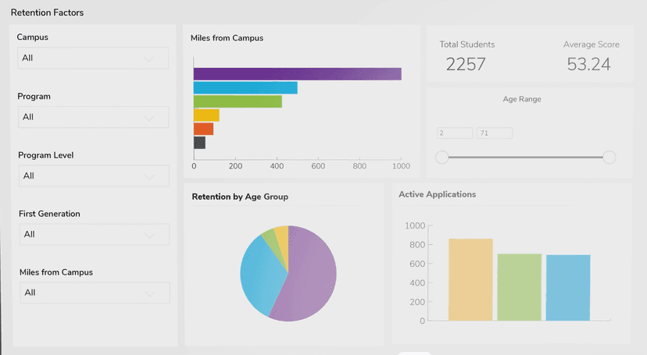Expand the Program filter dropdown
The height and width of the screenshot is (355, 647).
pyautogui.click(x=93, y=117)
